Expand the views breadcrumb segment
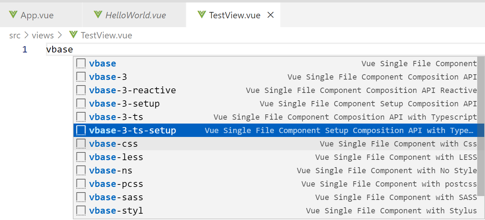Viewport: 485px width, 220px height. point(43,36)
